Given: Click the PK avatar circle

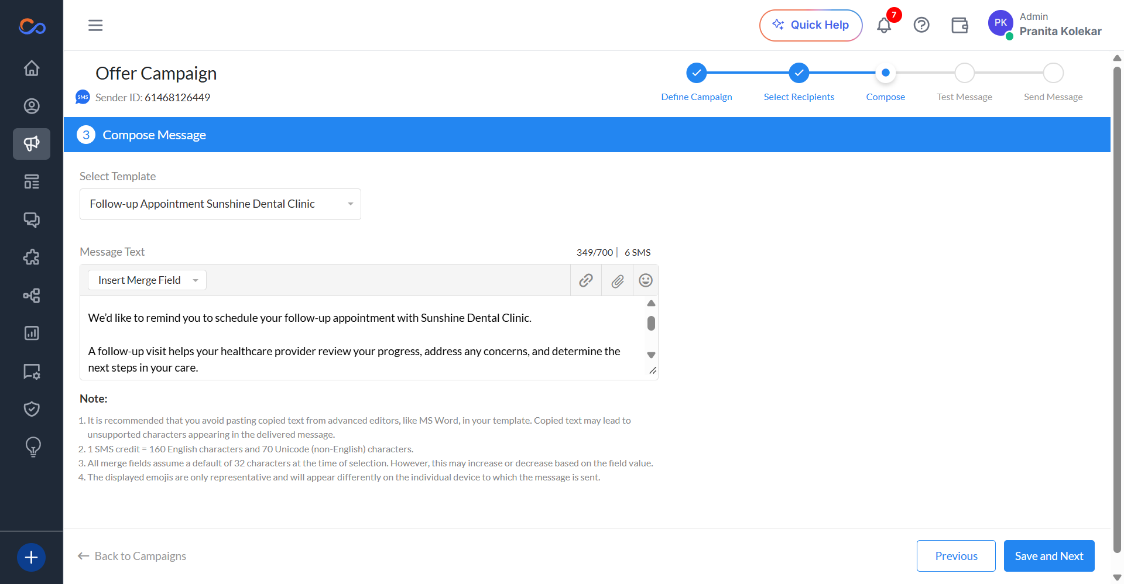Looking at the screenshot, I should (x=1000, y=23).
